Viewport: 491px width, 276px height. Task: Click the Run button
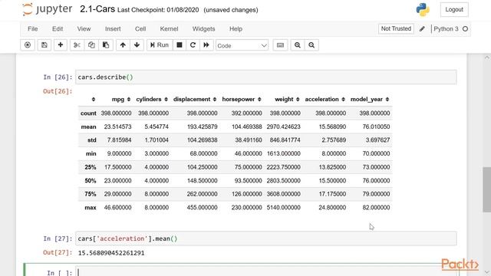160,45
